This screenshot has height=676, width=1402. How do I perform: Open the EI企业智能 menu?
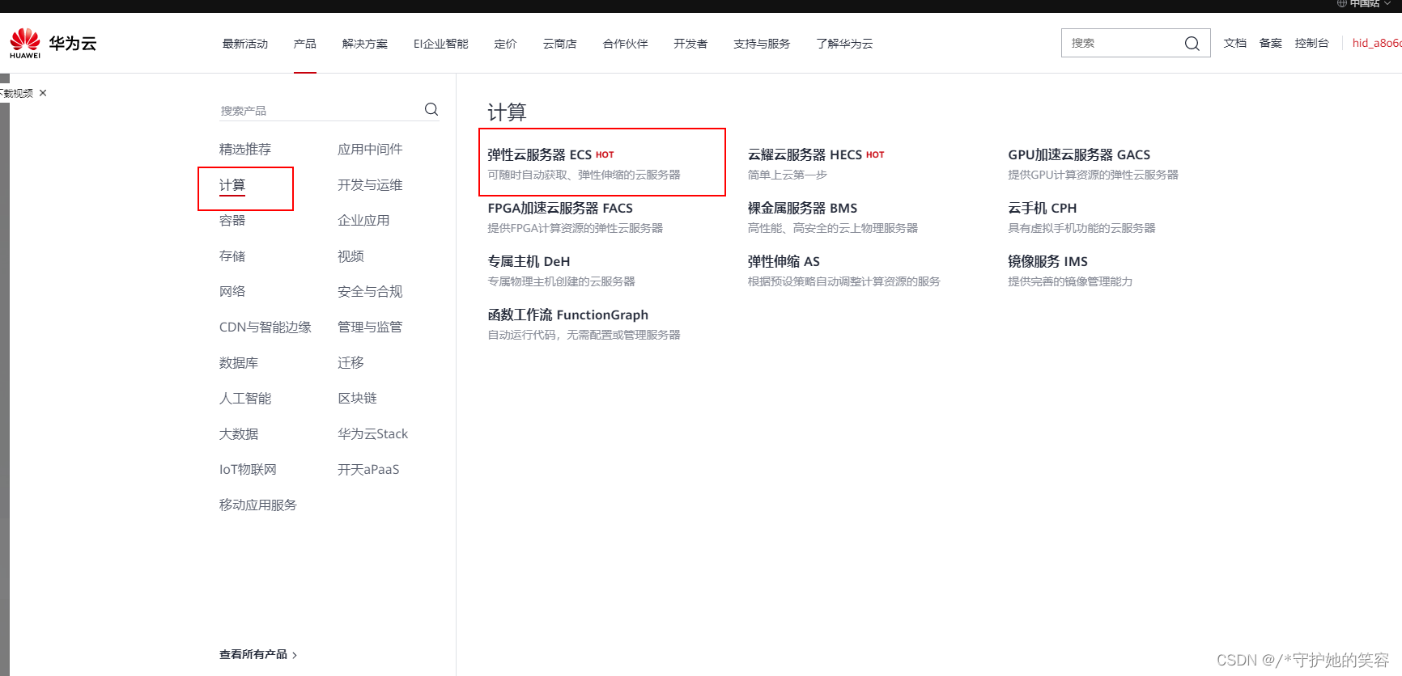pyautogui.click(x=441, y=44)
